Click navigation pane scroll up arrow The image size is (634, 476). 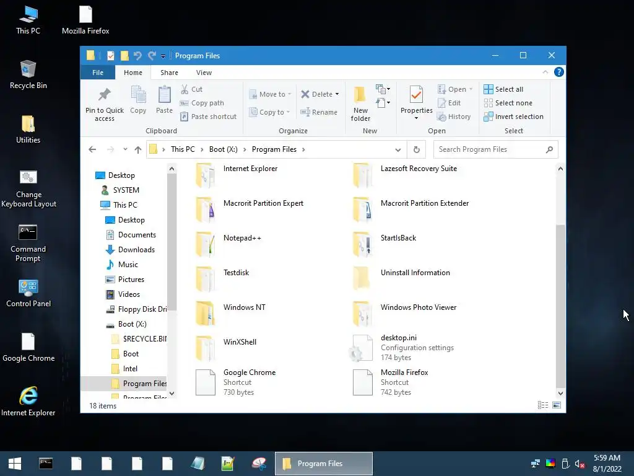pos(172,169)
